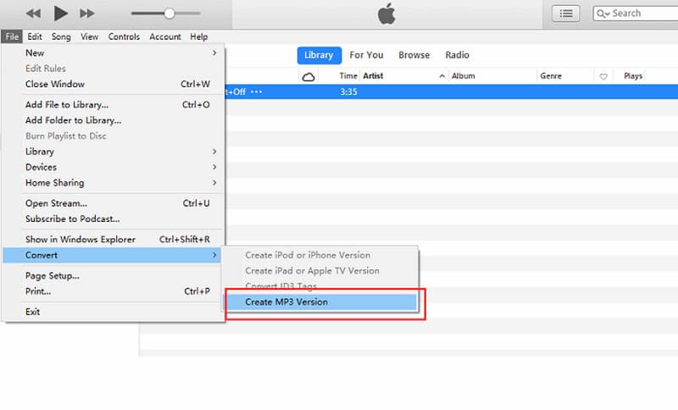678x410 pixels.
Task: Open the list view icon button
Action: (565, 14)
